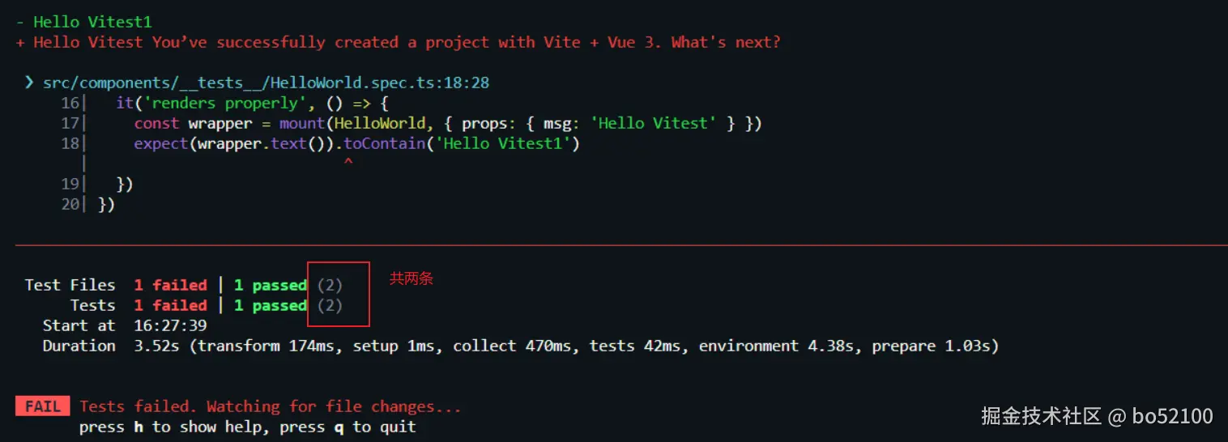
Task: Click the ❯ arrow before the spec file path
Action: [29, 83]
